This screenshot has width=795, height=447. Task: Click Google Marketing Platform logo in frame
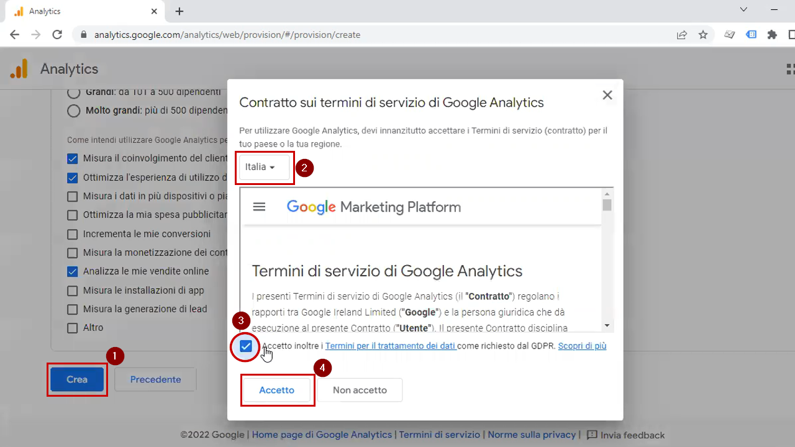[x=374, y=207]
